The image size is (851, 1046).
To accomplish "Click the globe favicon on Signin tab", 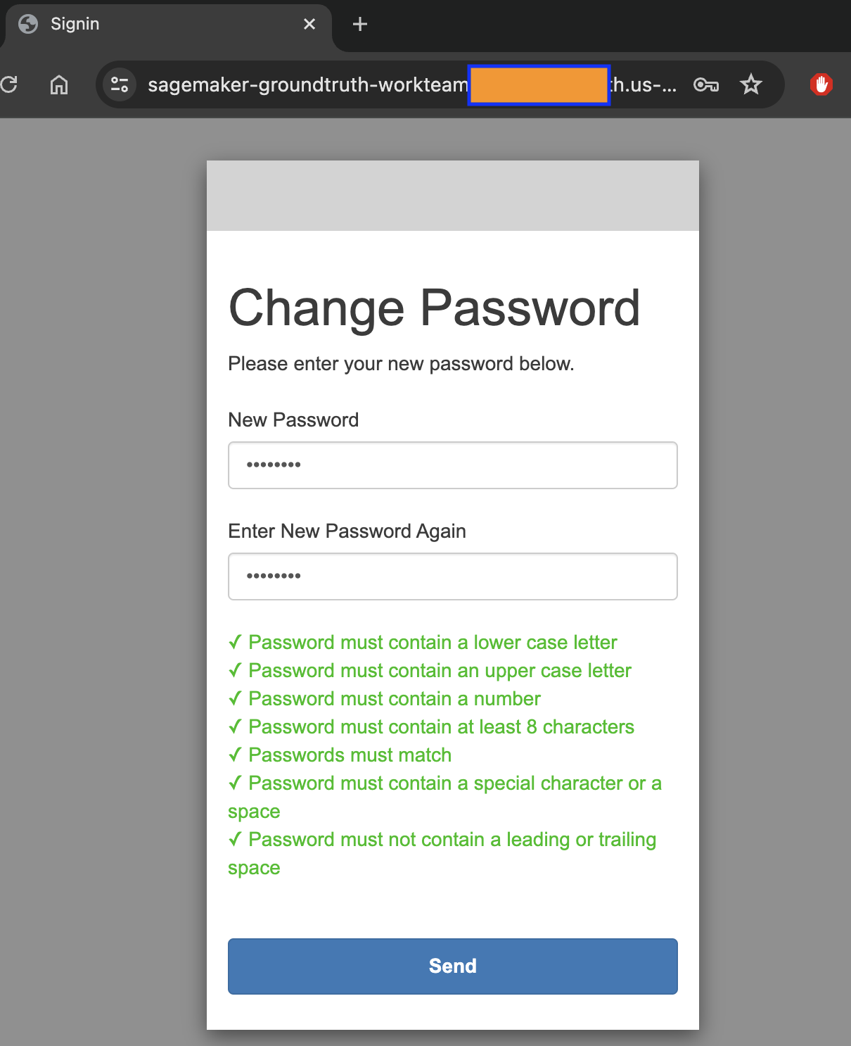I will [28, 25].
